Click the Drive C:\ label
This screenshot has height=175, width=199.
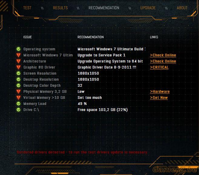point(31,110)
